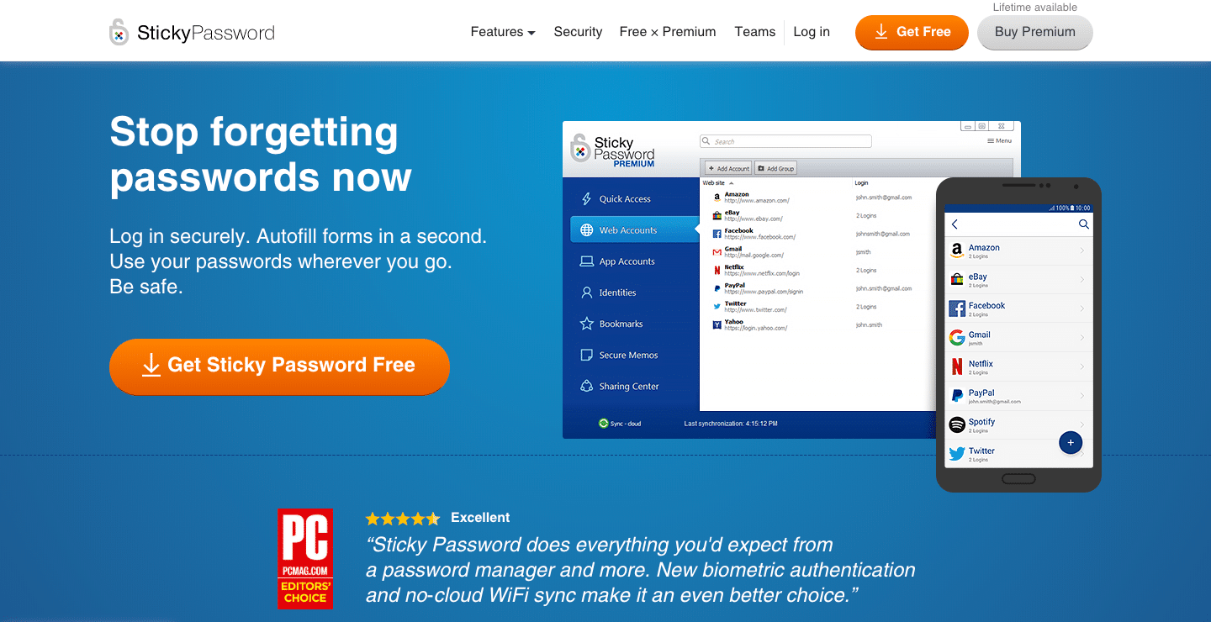Viewport: 1211px width, 622px height.
Task: Tap the back arrow on phone screen
Action: (955, 224)
